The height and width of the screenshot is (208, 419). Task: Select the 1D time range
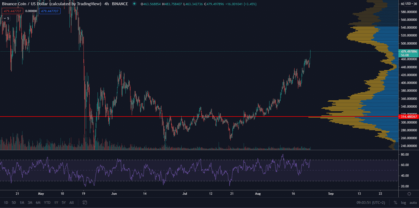6,203
